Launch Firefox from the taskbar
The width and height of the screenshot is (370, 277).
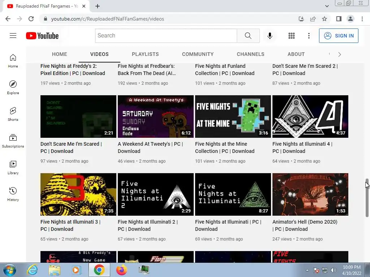[121, 270]
